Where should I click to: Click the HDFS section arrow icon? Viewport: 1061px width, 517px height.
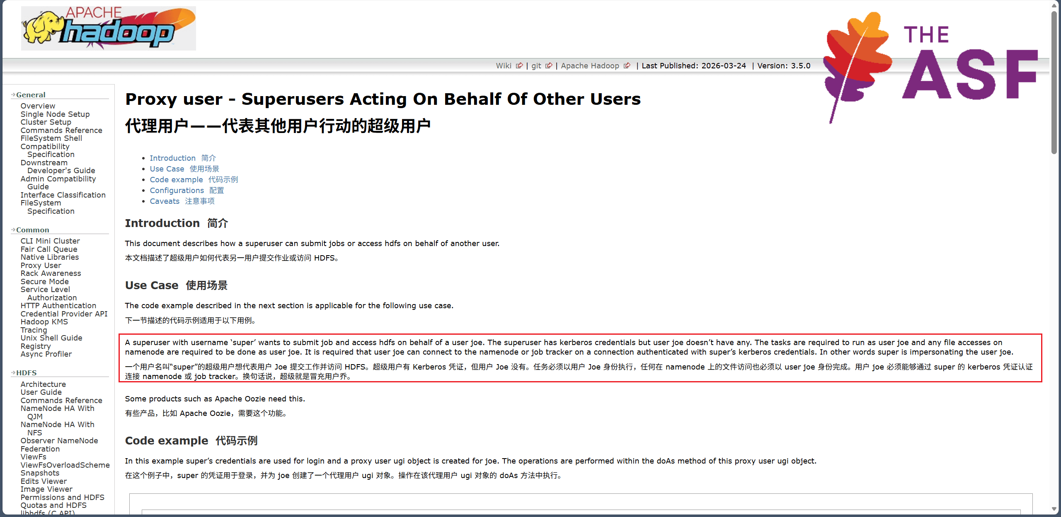[x=13, y=373]
